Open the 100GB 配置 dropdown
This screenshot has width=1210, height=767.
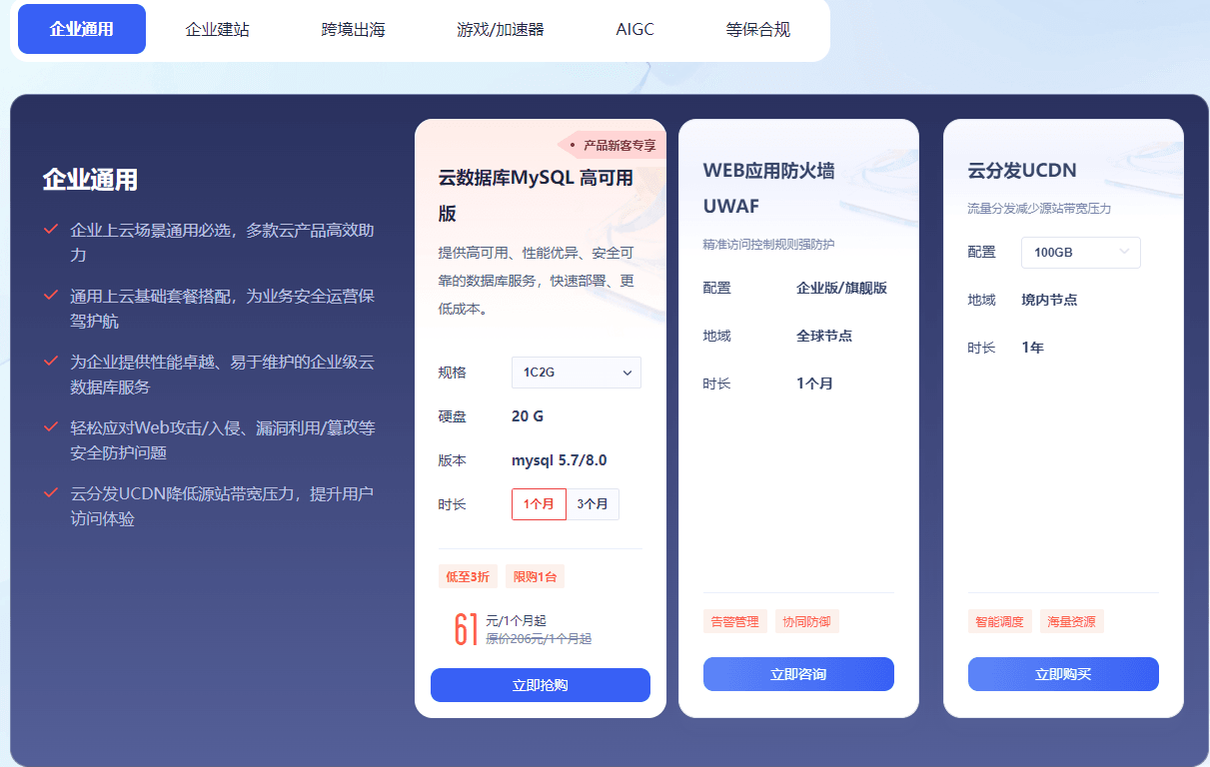(1081, 253)
